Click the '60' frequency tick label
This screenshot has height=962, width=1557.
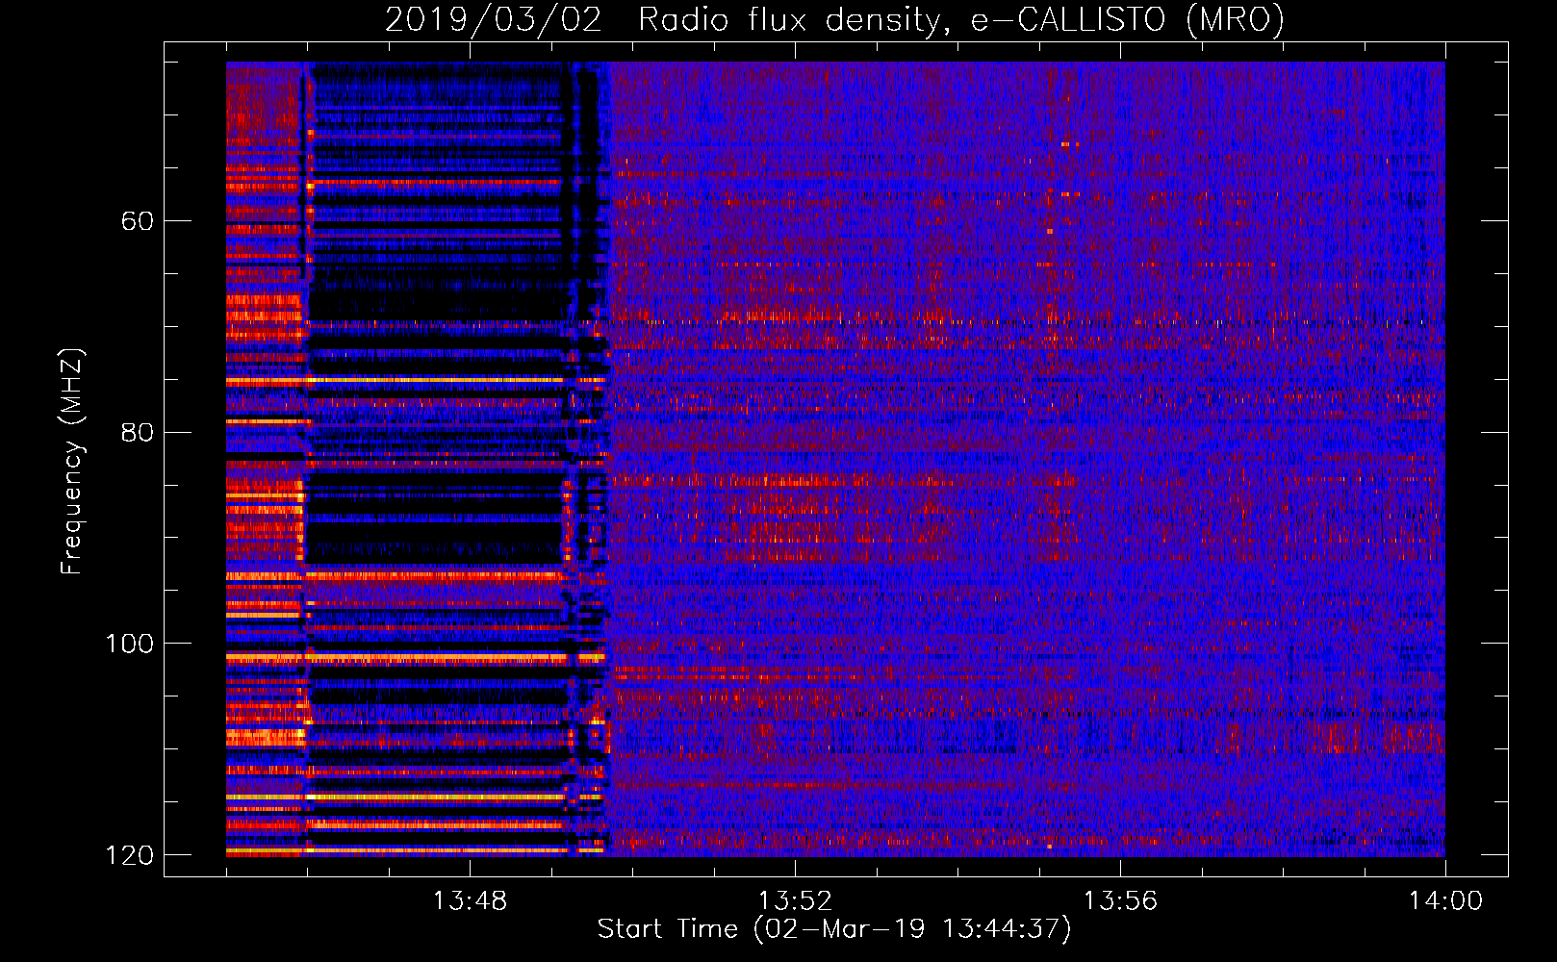[x=138, y=221]
